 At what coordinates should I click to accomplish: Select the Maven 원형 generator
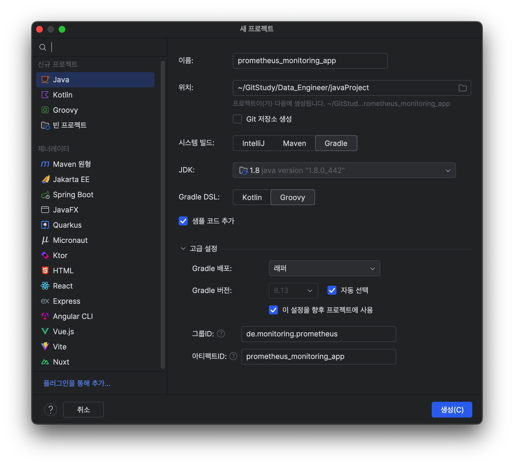point(95,164)
